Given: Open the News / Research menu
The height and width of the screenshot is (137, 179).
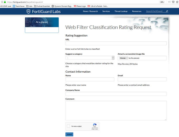Looking at the screenshot, I should click(90, 11).
